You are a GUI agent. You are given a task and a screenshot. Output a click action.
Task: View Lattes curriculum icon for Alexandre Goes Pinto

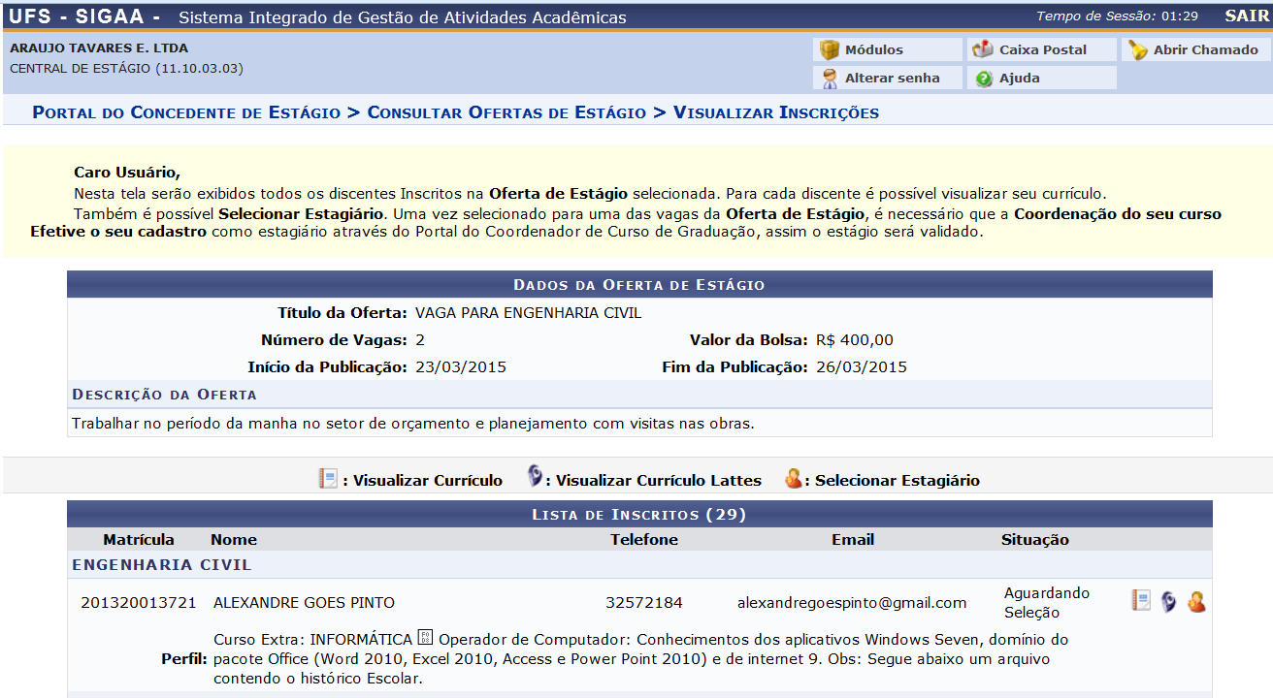[x=1169, y=602]
